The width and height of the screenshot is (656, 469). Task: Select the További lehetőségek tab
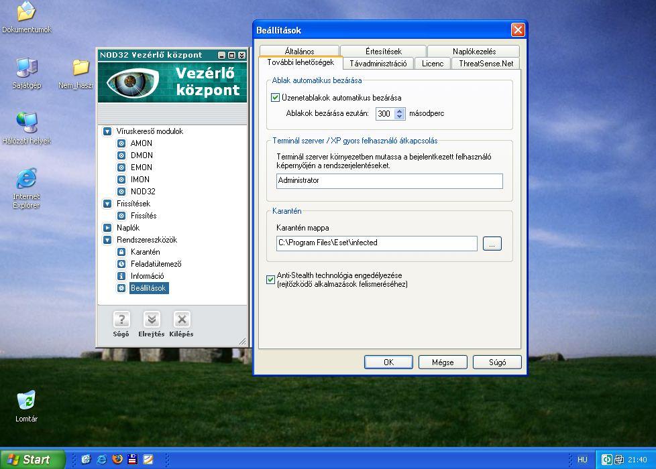pyautogui.click(x=300, y=63)
